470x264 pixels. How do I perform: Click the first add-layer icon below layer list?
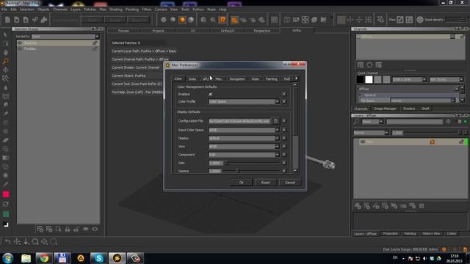(358, 206)
